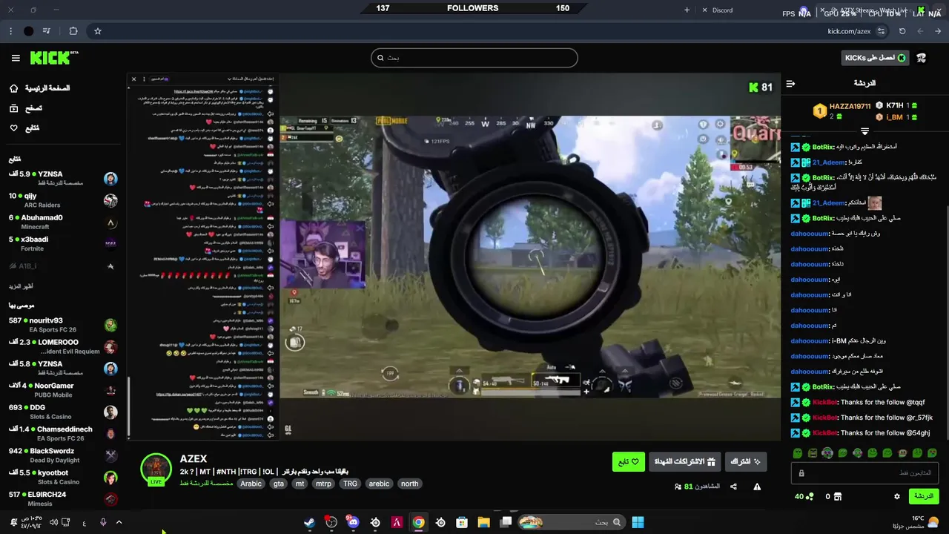The height and width of the screenshot is (534, 949).
Task: Open recommended channel BlackSwordz
Action: (65, 455)
